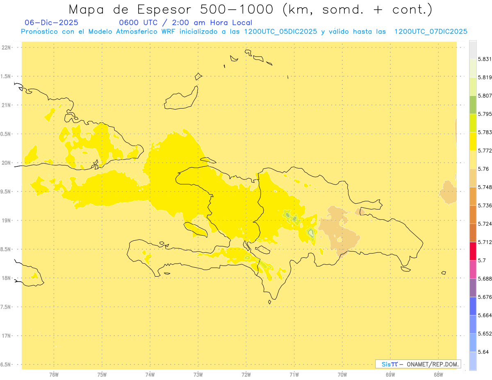Screen dimensions: 492x380
Task: Click the '1.5N' latitude label
Action: click(x=6, y=76)
